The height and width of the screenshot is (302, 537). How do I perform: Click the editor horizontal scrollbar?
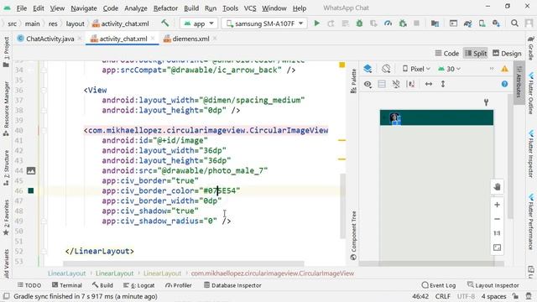tap(184, 263)
